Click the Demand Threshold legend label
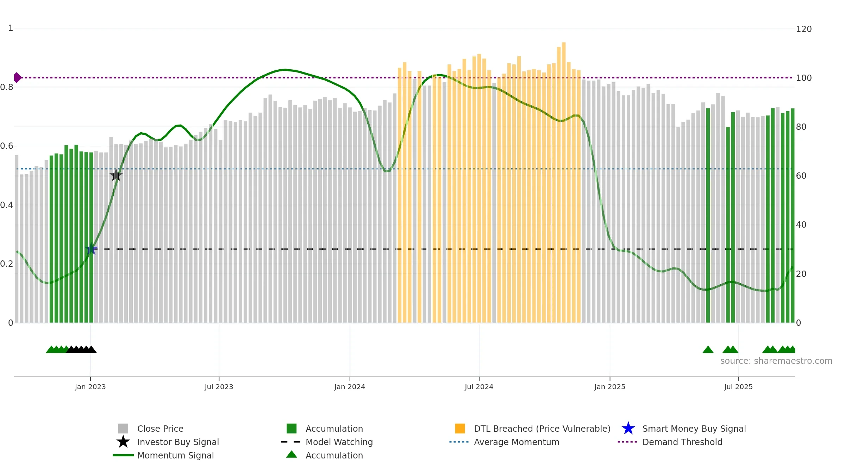The height and width of the screenshot is (475, 845). click(x=682, y=442)
